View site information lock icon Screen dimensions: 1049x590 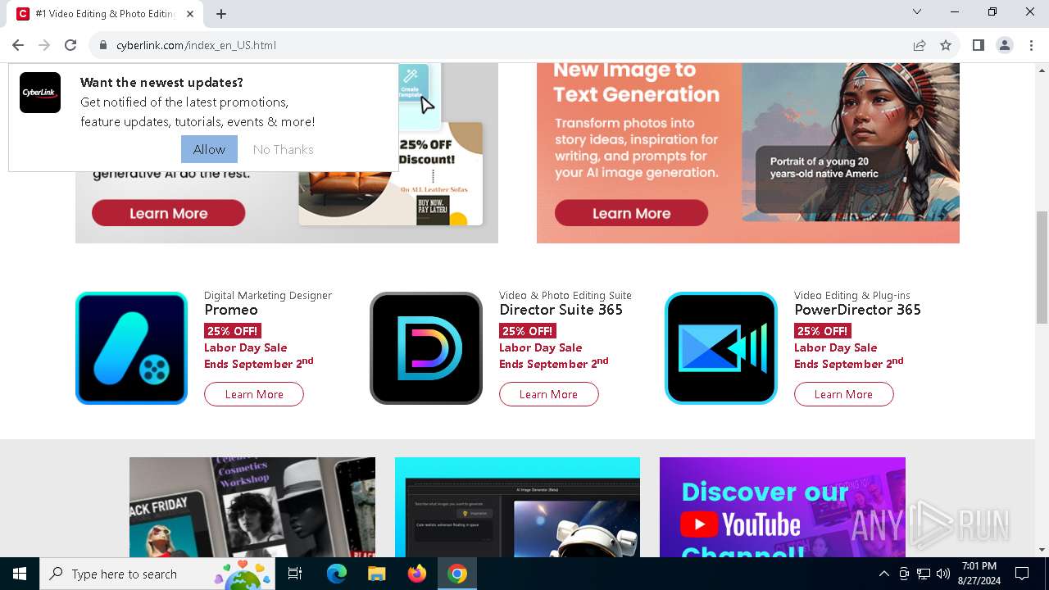pos(103,45)
